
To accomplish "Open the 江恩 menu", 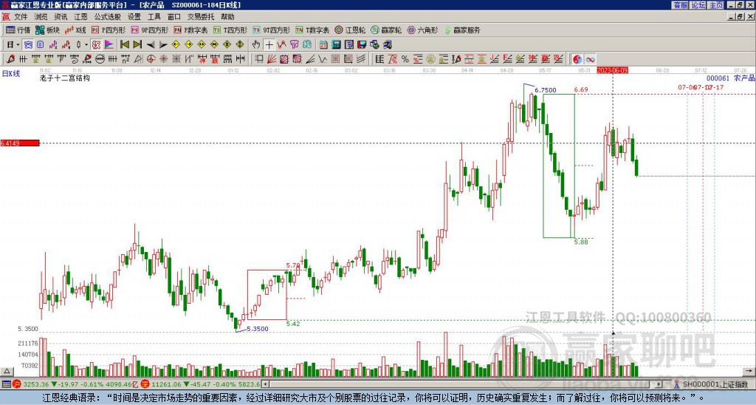I will (x=80, y=17).
